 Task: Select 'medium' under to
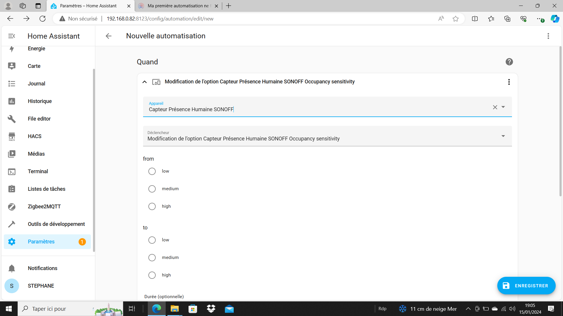pos(152,257)
